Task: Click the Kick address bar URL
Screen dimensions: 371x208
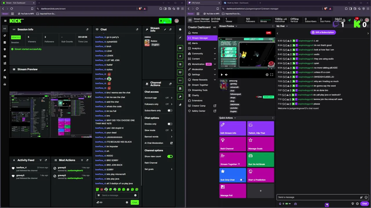Action: coord(53,9)
